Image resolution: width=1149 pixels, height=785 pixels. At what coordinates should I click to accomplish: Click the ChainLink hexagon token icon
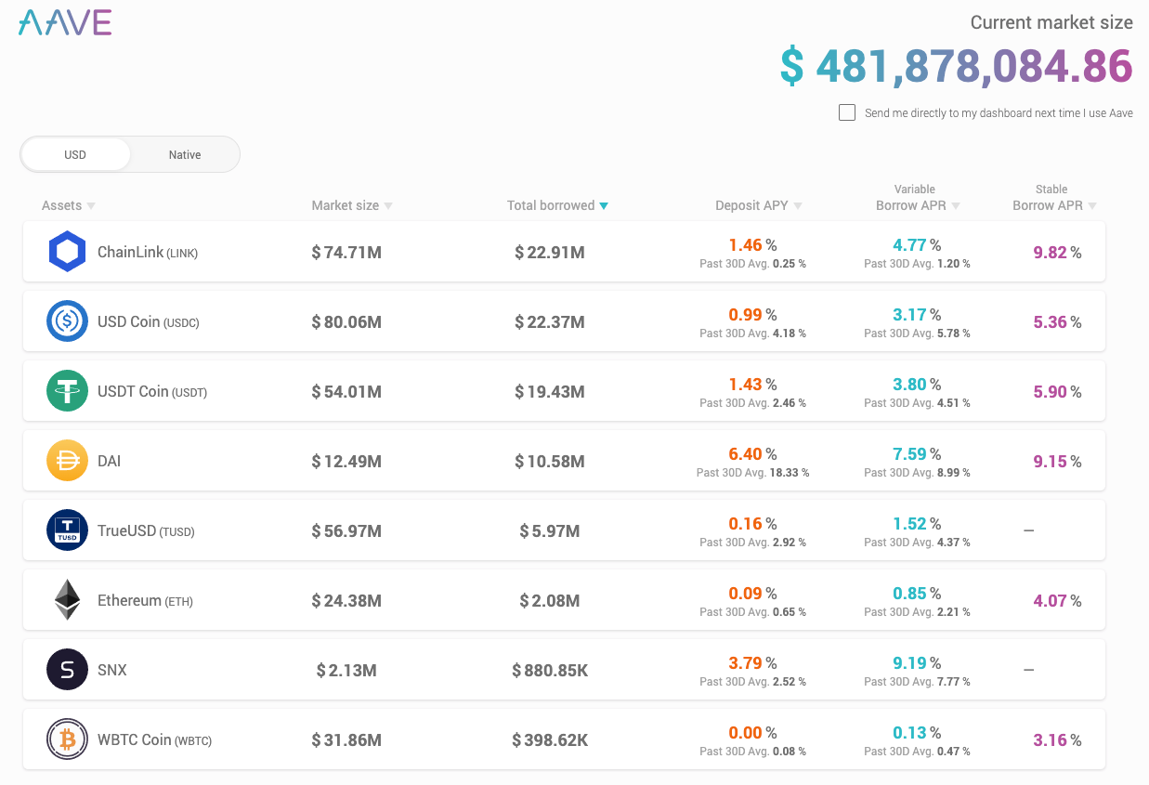[x=67, y=252]
